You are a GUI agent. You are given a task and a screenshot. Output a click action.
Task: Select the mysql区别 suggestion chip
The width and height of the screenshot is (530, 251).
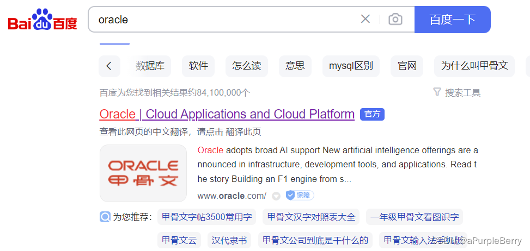tap(351, 66)
